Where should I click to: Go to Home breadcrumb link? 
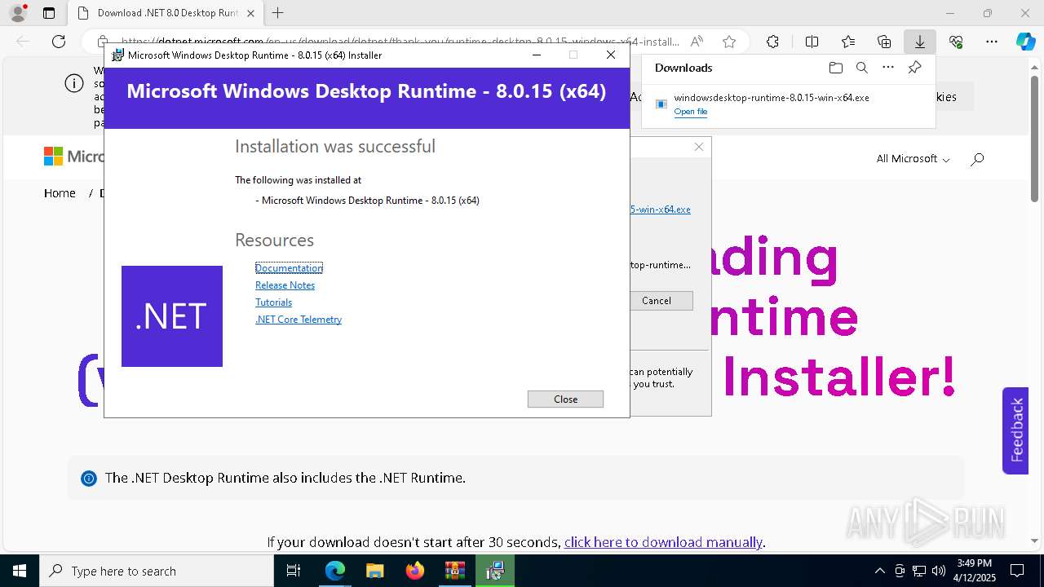pos(60,193)
